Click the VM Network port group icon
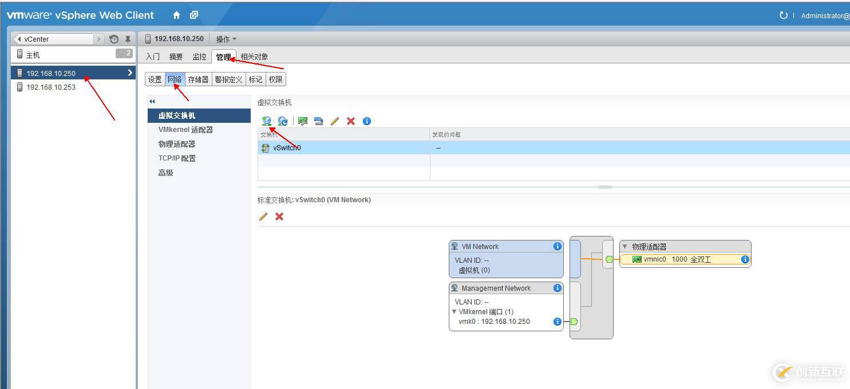The width and height of the screenshot is (850, 389). pos(455,246)
